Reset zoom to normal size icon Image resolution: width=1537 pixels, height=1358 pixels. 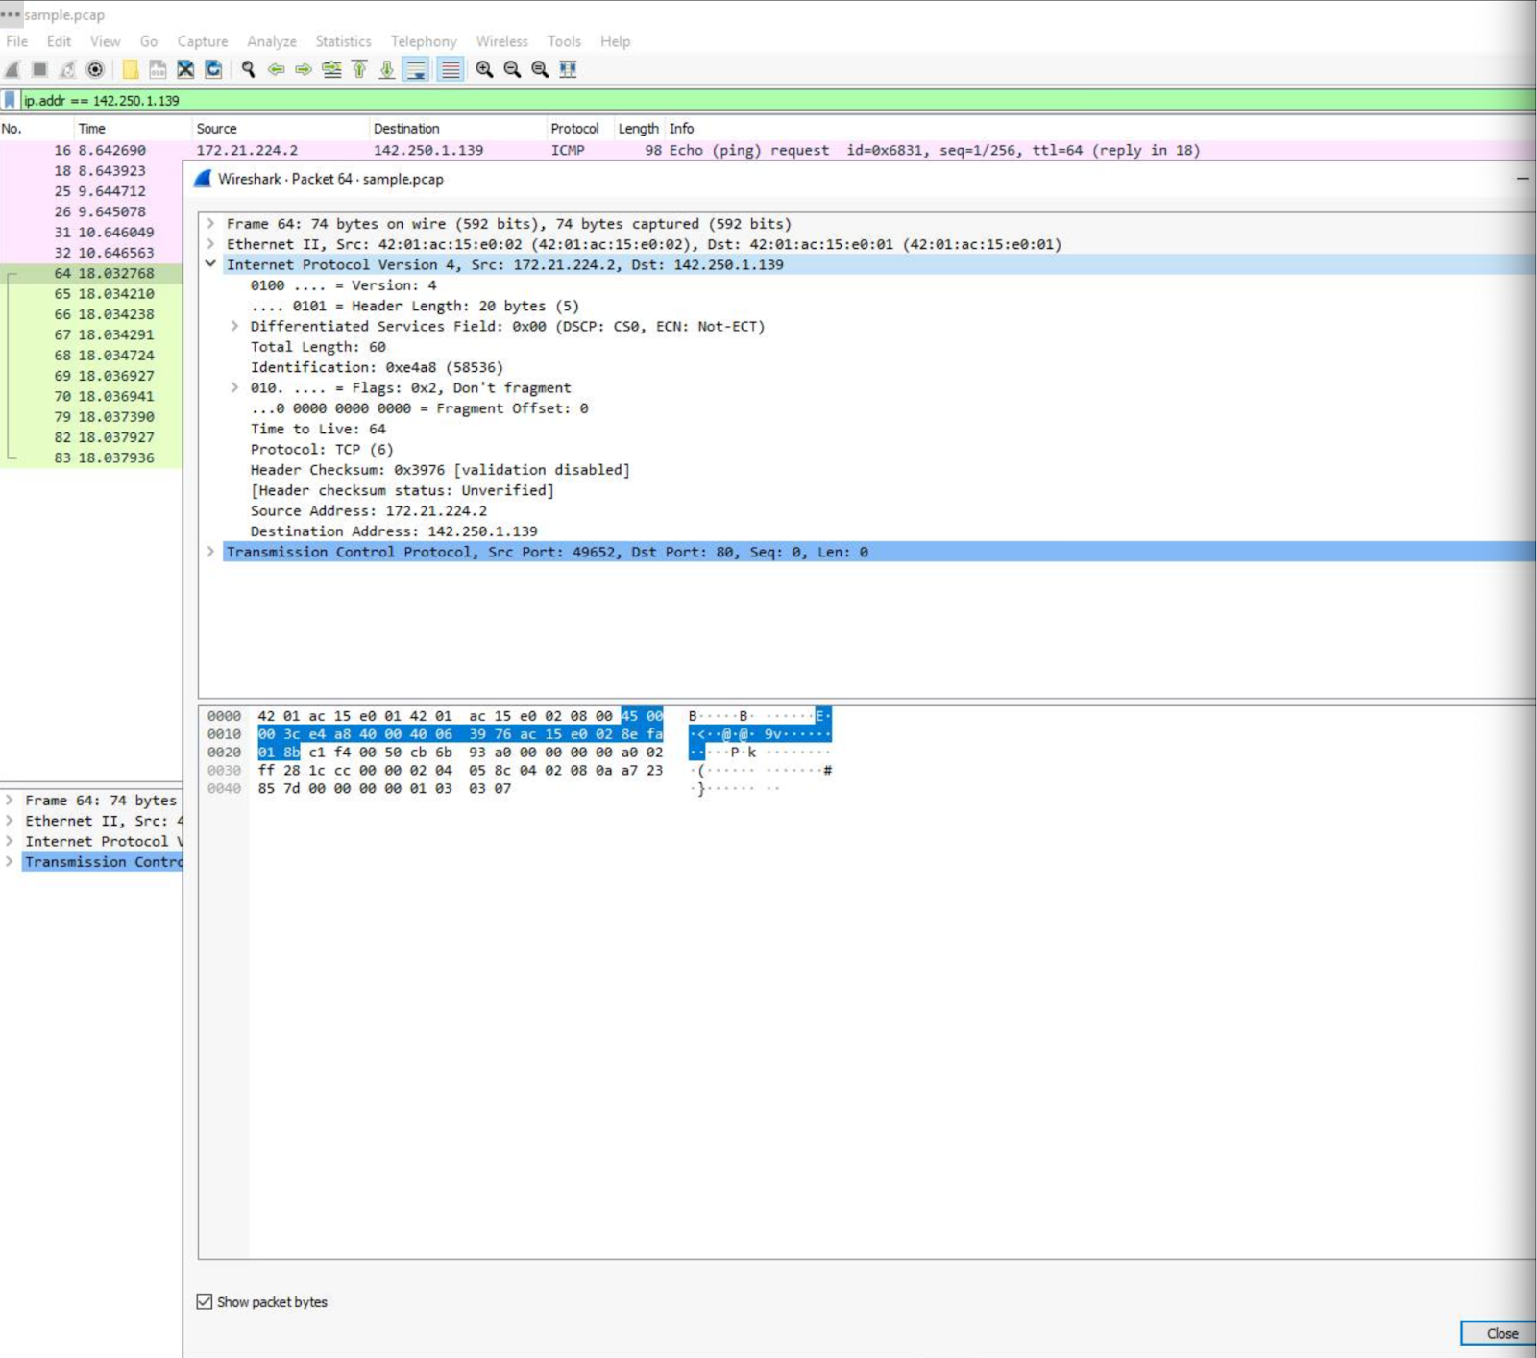click(540, 69)
